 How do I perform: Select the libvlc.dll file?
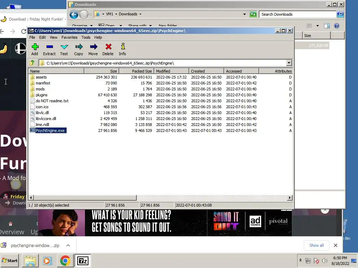42,113
